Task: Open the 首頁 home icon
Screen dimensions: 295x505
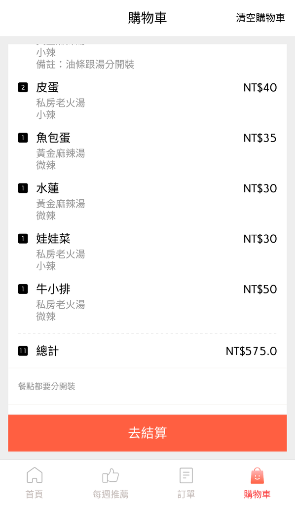Action: 35,475
